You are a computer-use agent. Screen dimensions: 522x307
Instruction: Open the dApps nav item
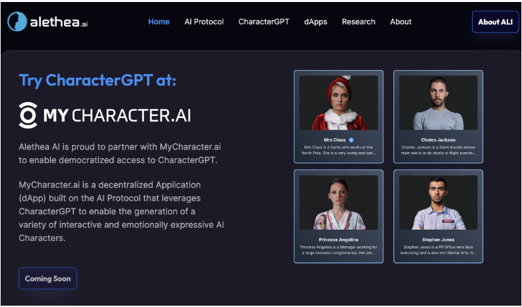315,22
